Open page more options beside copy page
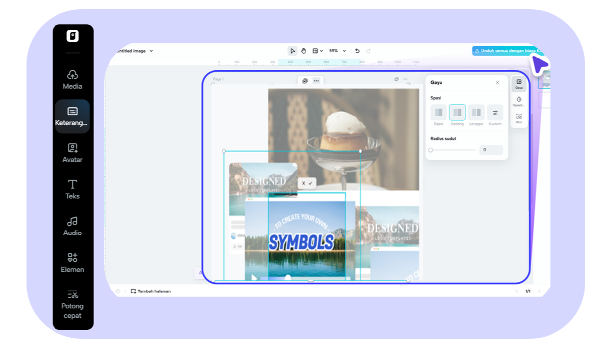 (405, 79)
